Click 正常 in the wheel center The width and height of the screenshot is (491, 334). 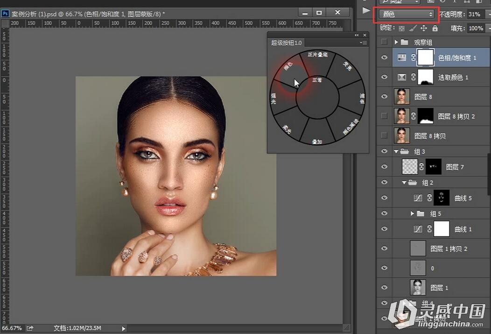point(317,97)
